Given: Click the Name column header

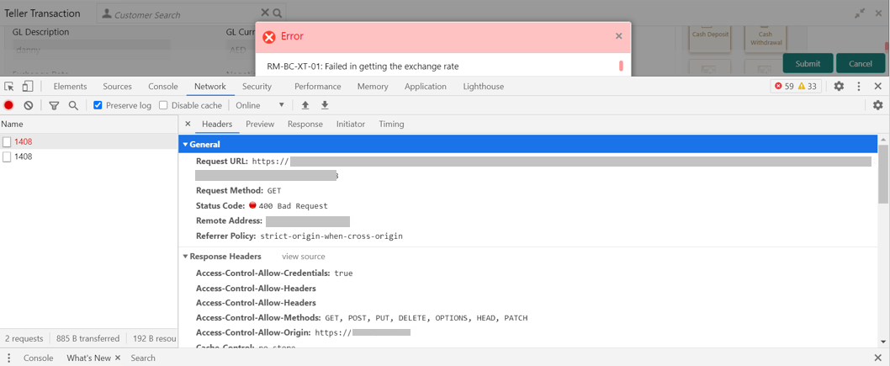Looking at the screenshot, I should [x=88, y=124].
